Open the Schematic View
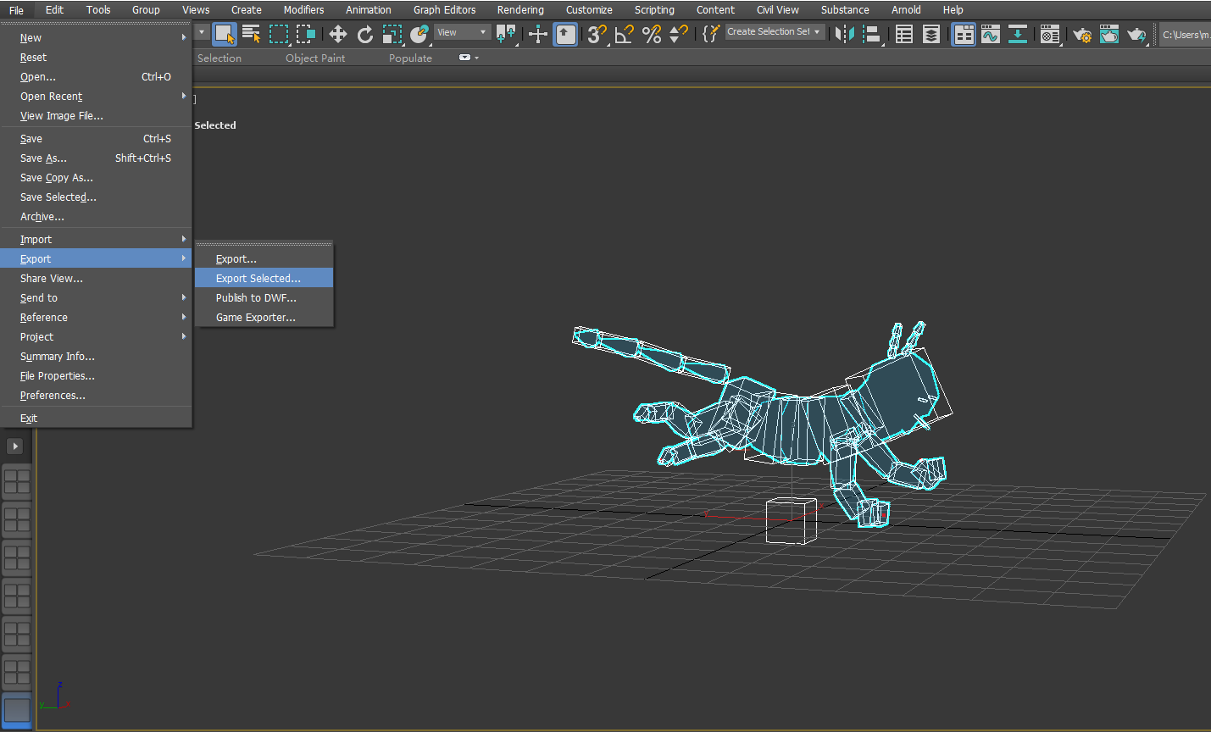Viewport: 1211px width, 732px height. coord(1018,34)
